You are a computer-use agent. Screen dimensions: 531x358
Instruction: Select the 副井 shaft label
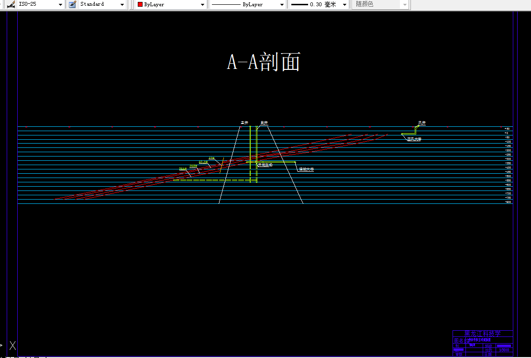click(x=264, y=123)
